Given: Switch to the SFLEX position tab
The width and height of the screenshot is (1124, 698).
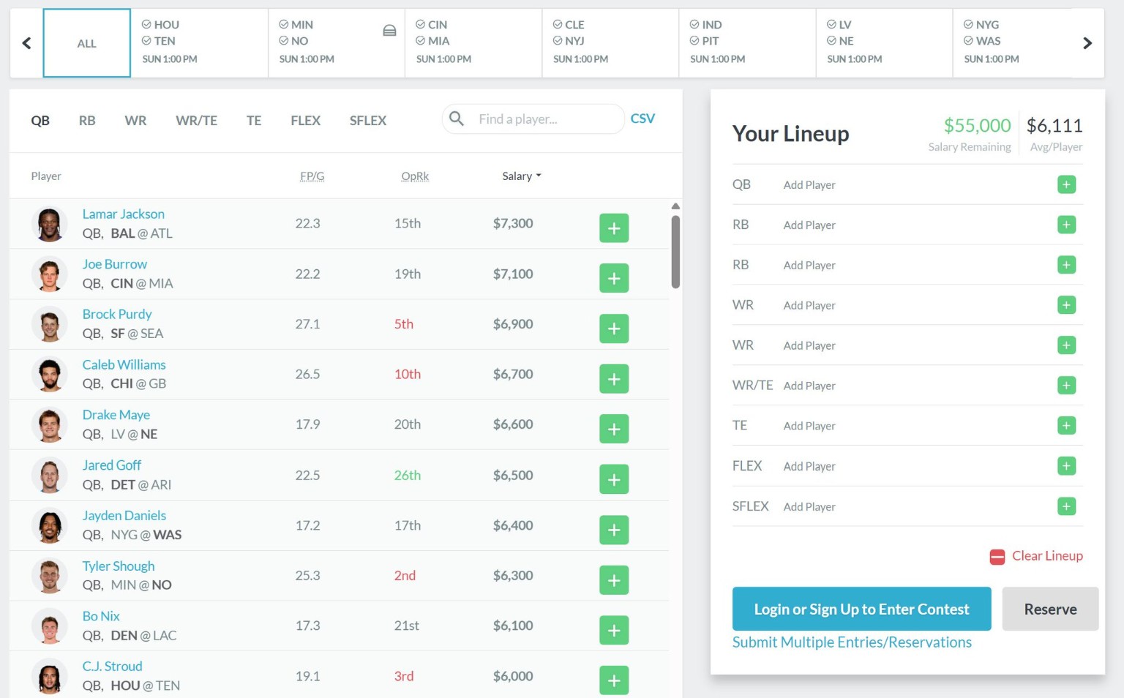Looking at the screenshot, I should coord(367,121).
